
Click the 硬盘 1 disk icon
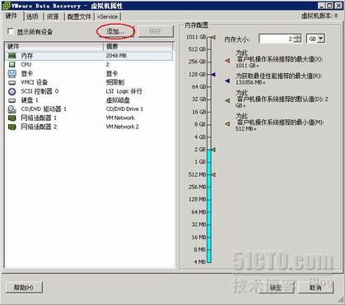12,100
